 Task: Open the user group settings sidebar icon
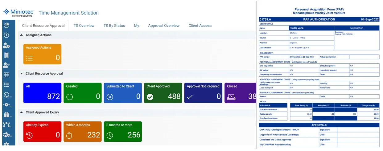tap(7, 135)
